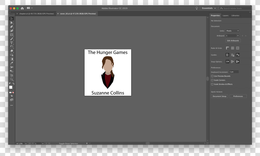The image size is (260, 156).
Task: Select the Direct Selection tool
Action: [x=11, y=23]
